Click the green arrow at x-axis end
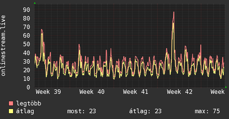 (x=226, y=87)
